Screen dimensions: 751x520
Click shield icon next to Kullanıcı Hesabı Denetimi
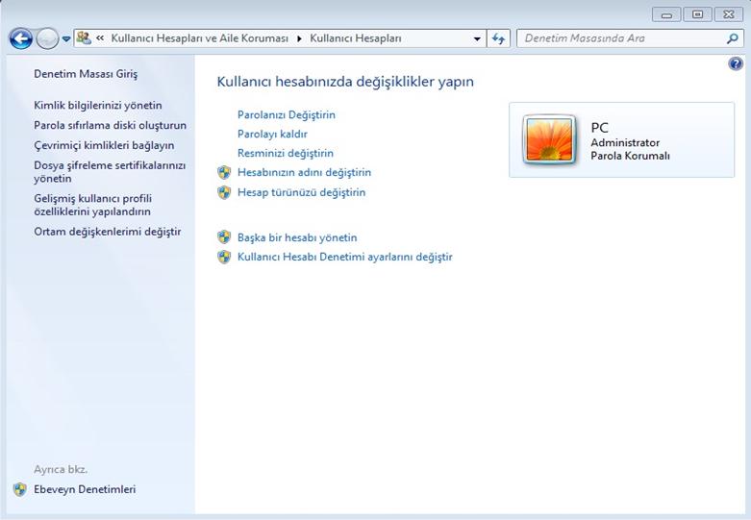click(224, 257)
